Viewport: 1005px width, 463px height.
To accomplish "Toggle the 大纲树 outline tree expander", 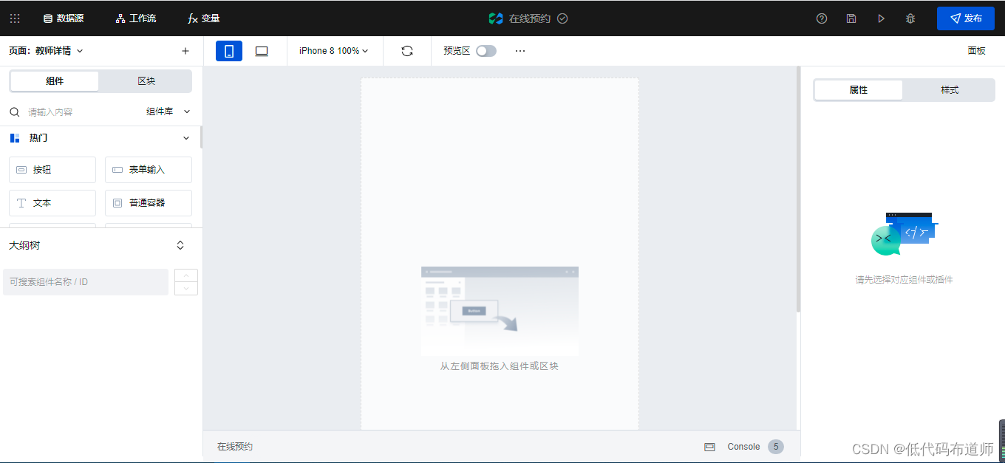I will (180, 245).
